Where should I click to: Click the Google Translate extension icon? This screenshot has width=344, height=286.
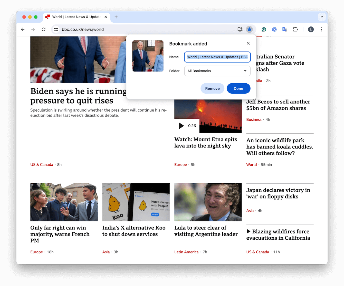284,29
